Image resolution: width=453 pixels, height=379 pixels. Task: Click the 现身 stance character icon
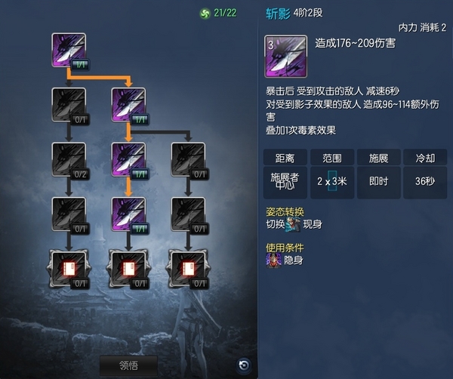292,224
